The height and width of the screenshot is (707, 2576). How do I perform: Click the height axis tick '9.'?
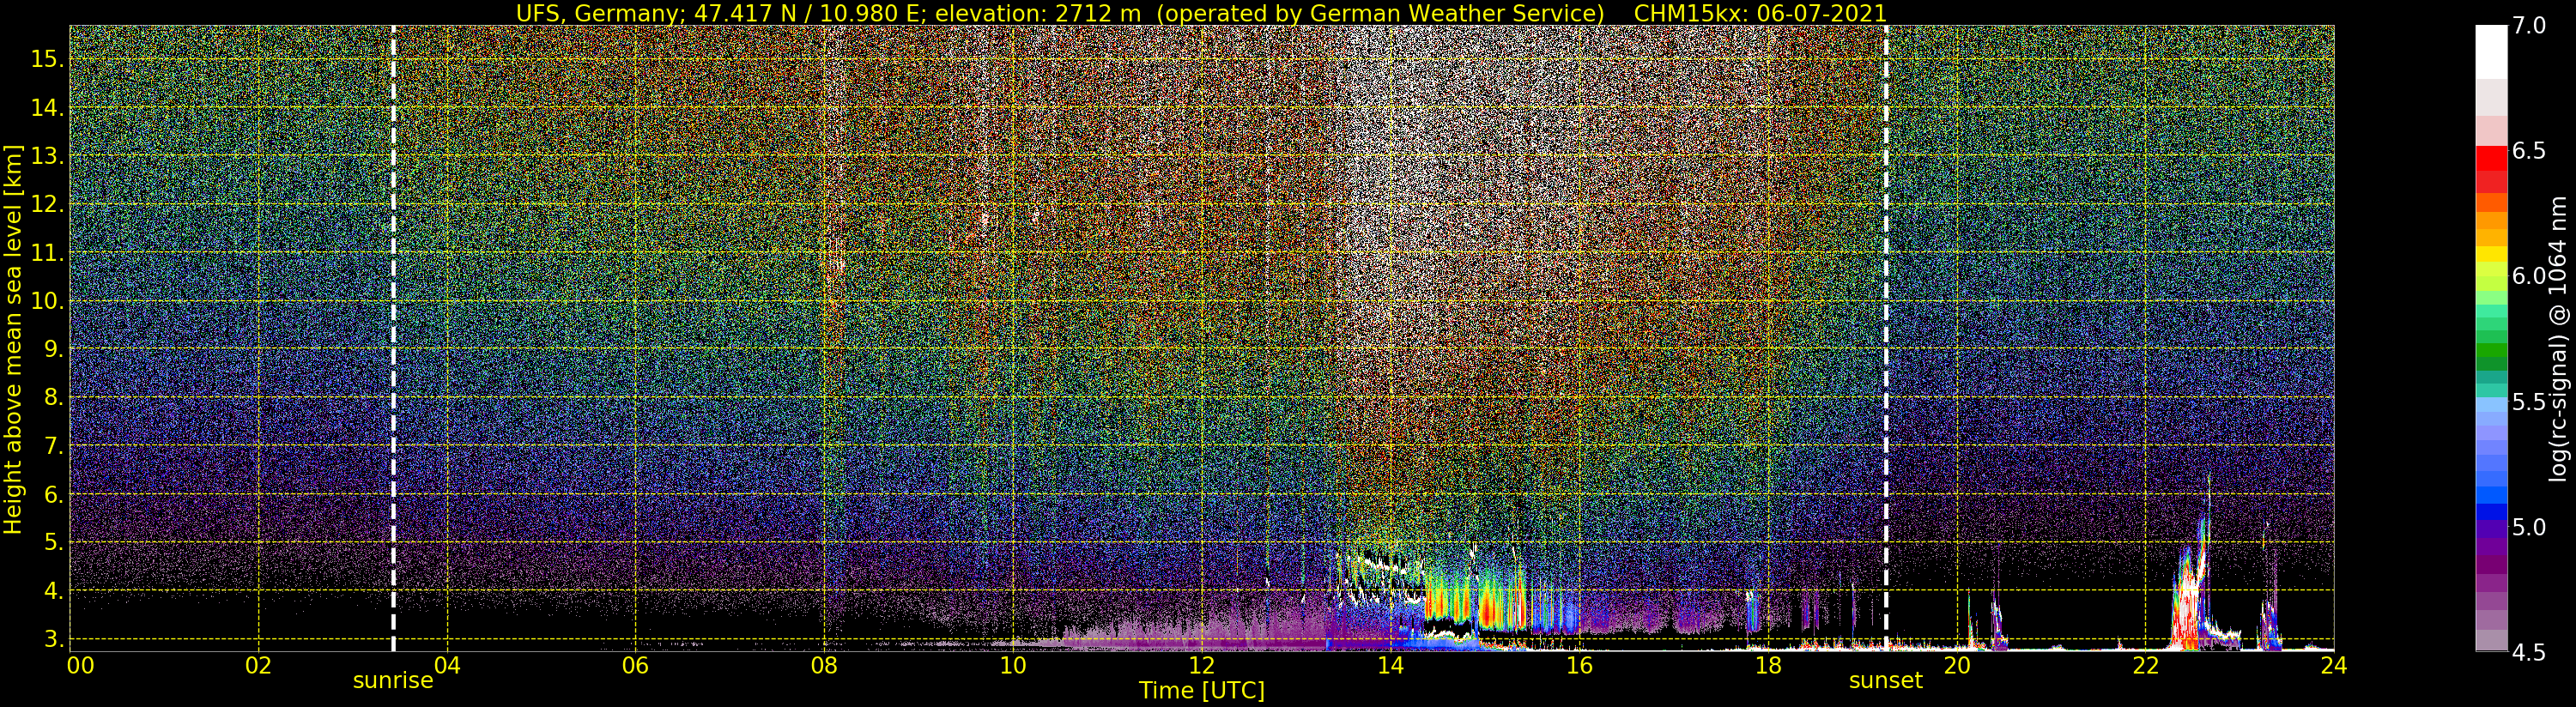(52, 349)
